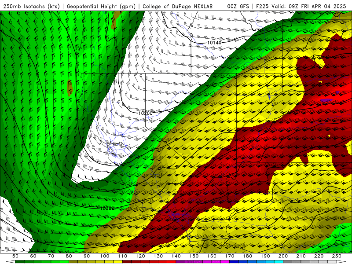The height and width of the screenshot is (264, 352).
Task: Click the 210 value on the color scale
Action: click(301, 256)
